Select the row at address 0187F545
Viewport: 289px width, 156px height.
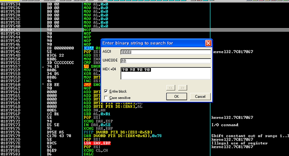pyautogui.click(x=144, y=41)
